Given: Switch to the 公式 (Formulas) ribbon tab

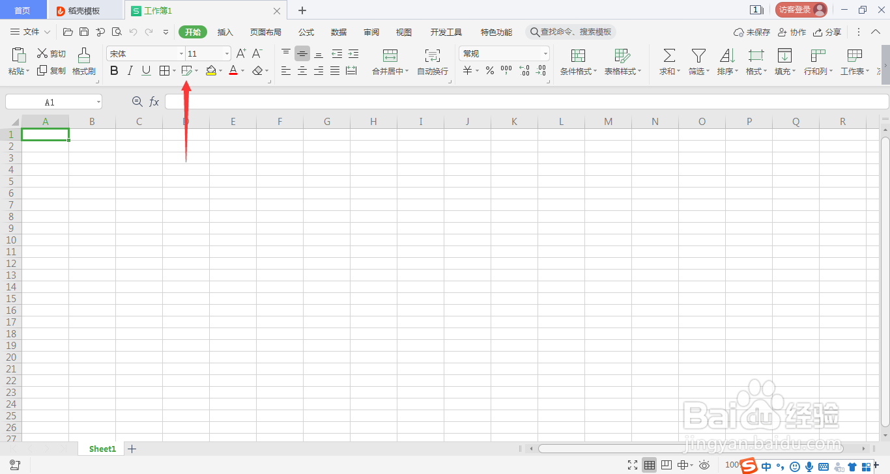Looking at the screenshot, I should (x=306, y=32).
